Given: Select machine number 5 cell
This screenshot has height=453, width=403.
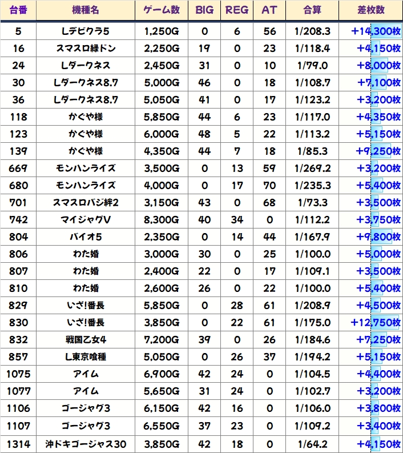Looking at the screenshot, I should 18,31.
